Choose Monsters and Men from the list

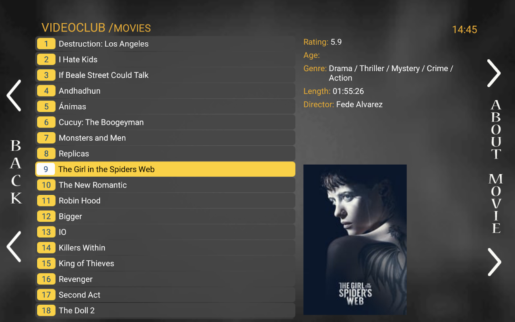[165, 138]
